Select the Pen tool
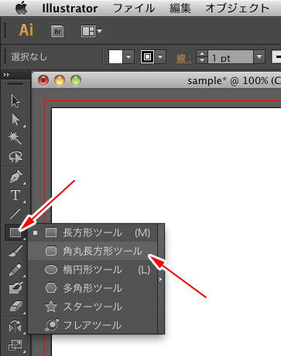 click(15, 177)
